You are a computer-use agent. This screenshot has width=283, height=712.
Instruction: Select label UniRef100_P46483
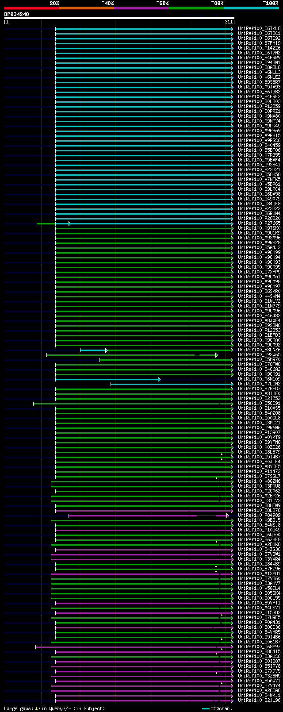tap(259, 316)
